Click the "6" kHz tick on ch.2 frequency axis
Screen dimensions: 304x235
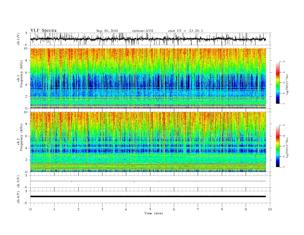(27, 136)
